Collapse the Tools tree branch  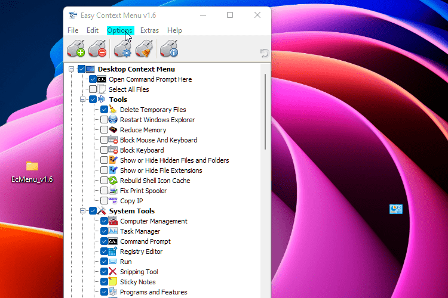(x=82, y=100)
